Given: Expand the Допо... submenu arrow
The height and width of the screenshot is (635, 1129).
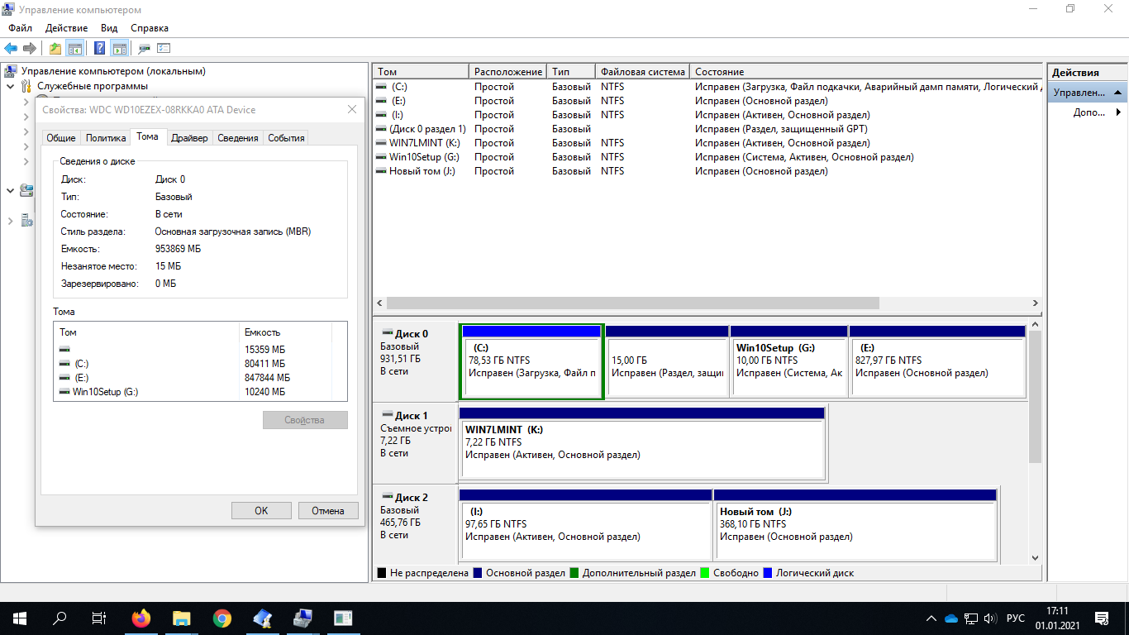Looking at the screenshot, I should tap(1118, 112).
